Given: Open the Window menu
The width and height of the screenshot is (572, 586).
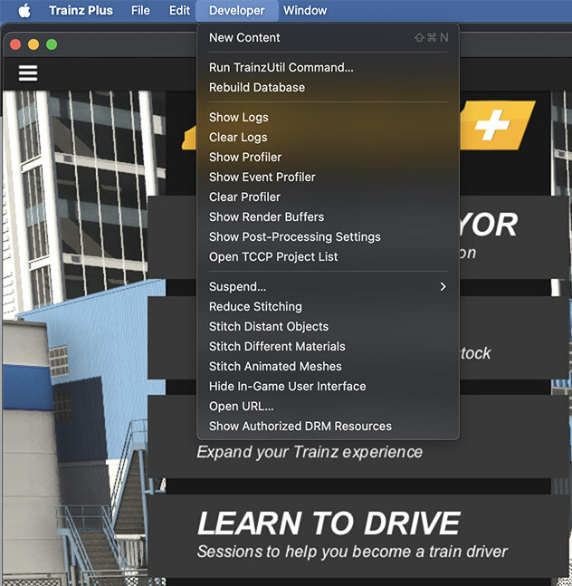Looking at the screenshot, I should (x=305, y=11).
